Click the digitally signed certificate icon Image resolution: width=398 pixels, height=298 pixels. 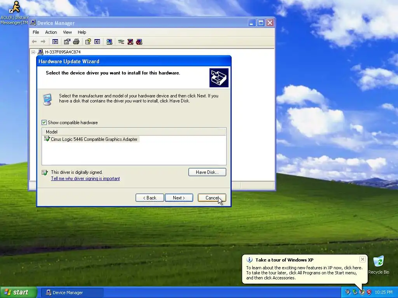(45, 173)
